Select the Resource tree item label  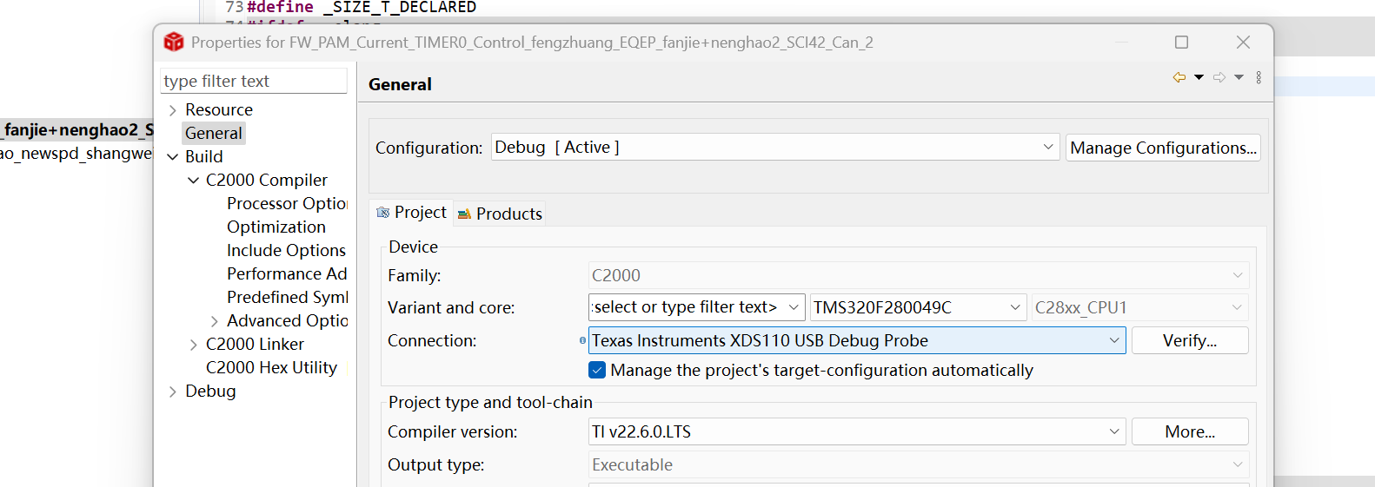click(x=219, y=109)
